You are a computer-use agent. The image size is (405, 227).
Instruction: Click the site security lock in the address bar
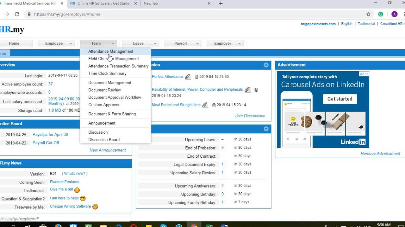(29, 14)
